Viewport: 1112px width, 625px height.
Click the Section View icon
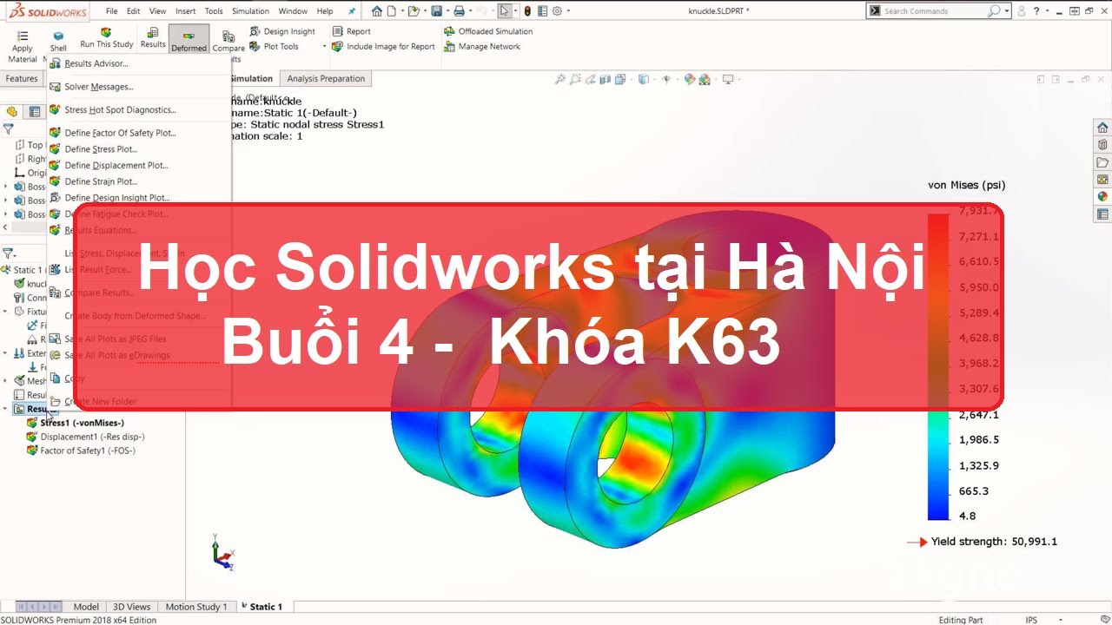605,79
